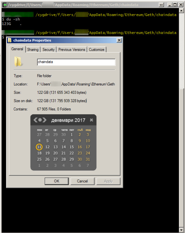Screen dimensions: 185x233
Task: Select December 28 in calendar
Action: pyautogui.click(x=63, y=159)
